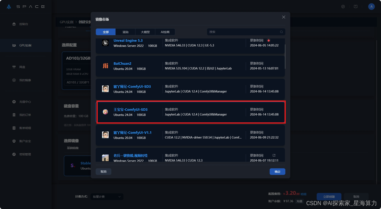The height and width of the screenshot is (209, 381).
Task: Click the 我的订单 sidebar icon
Action: (14, 115)
